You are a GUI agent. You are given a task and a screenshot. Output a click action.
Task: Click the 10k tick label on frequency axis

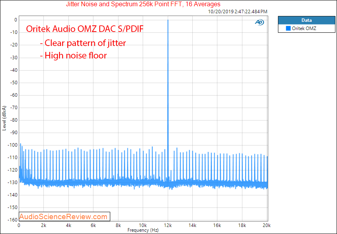(143, 225)
